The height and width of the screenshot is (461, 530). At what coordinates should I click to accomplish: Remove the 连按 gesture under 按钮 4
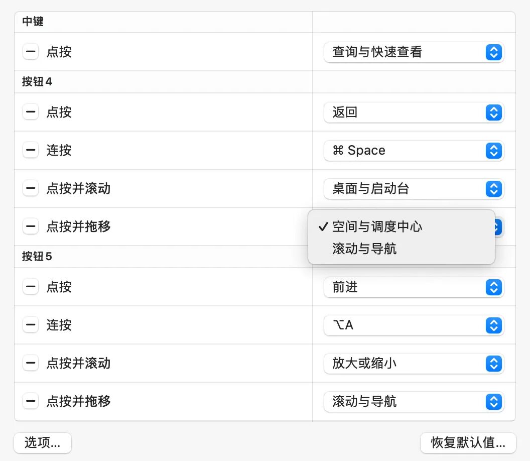(31, 150)
